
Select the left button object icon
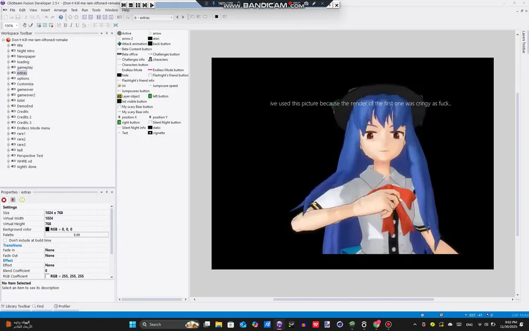pos(150,96)
